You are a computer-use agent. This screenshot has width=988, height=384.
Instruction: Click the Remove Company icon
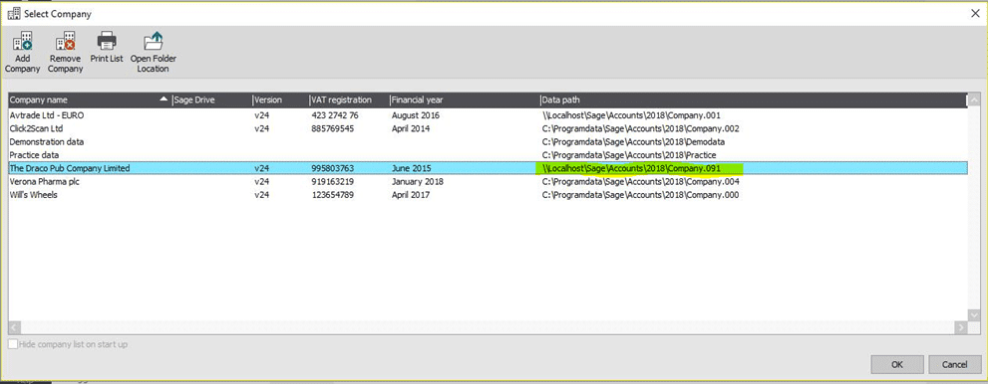(x=65, y=42)
